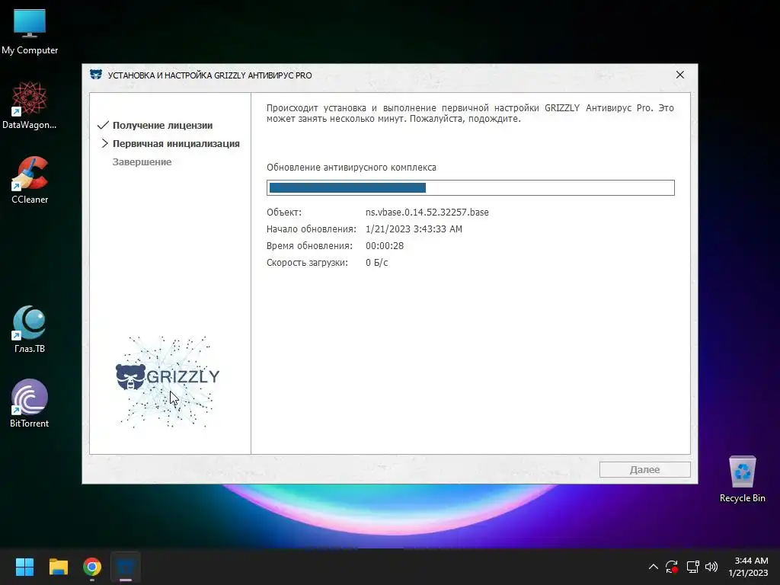
Task: Select the Получение лицензии step
Action: [163, 126]
